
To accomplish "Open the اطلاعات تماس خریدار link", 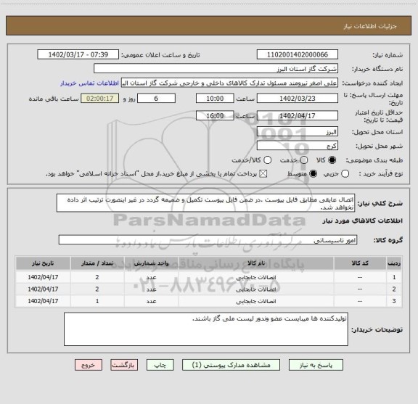I will coord(89,83).
